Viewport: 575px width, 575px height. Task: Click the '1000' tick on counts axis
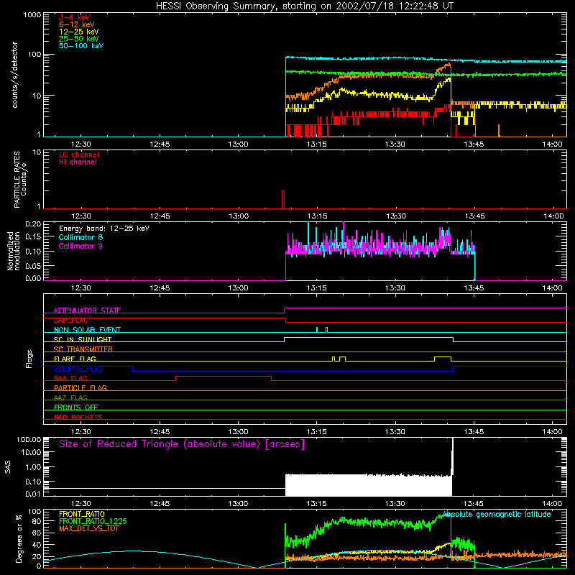tap(32, 15)
